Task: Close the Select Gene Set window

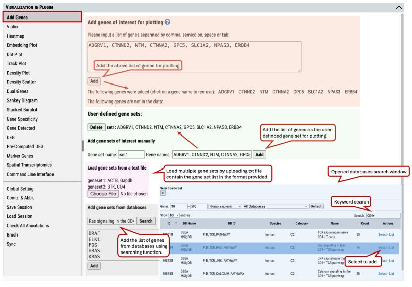Action: (x=163, y=193)
